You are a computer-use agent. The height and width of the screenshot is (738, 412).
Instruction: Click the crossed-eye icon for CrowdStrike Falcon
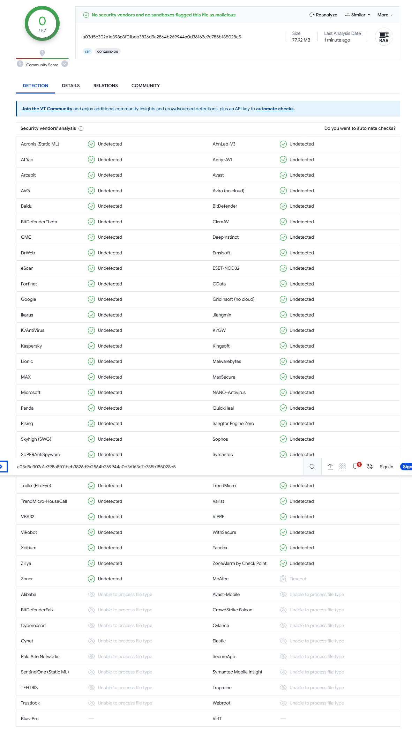(x=283, y=610)
